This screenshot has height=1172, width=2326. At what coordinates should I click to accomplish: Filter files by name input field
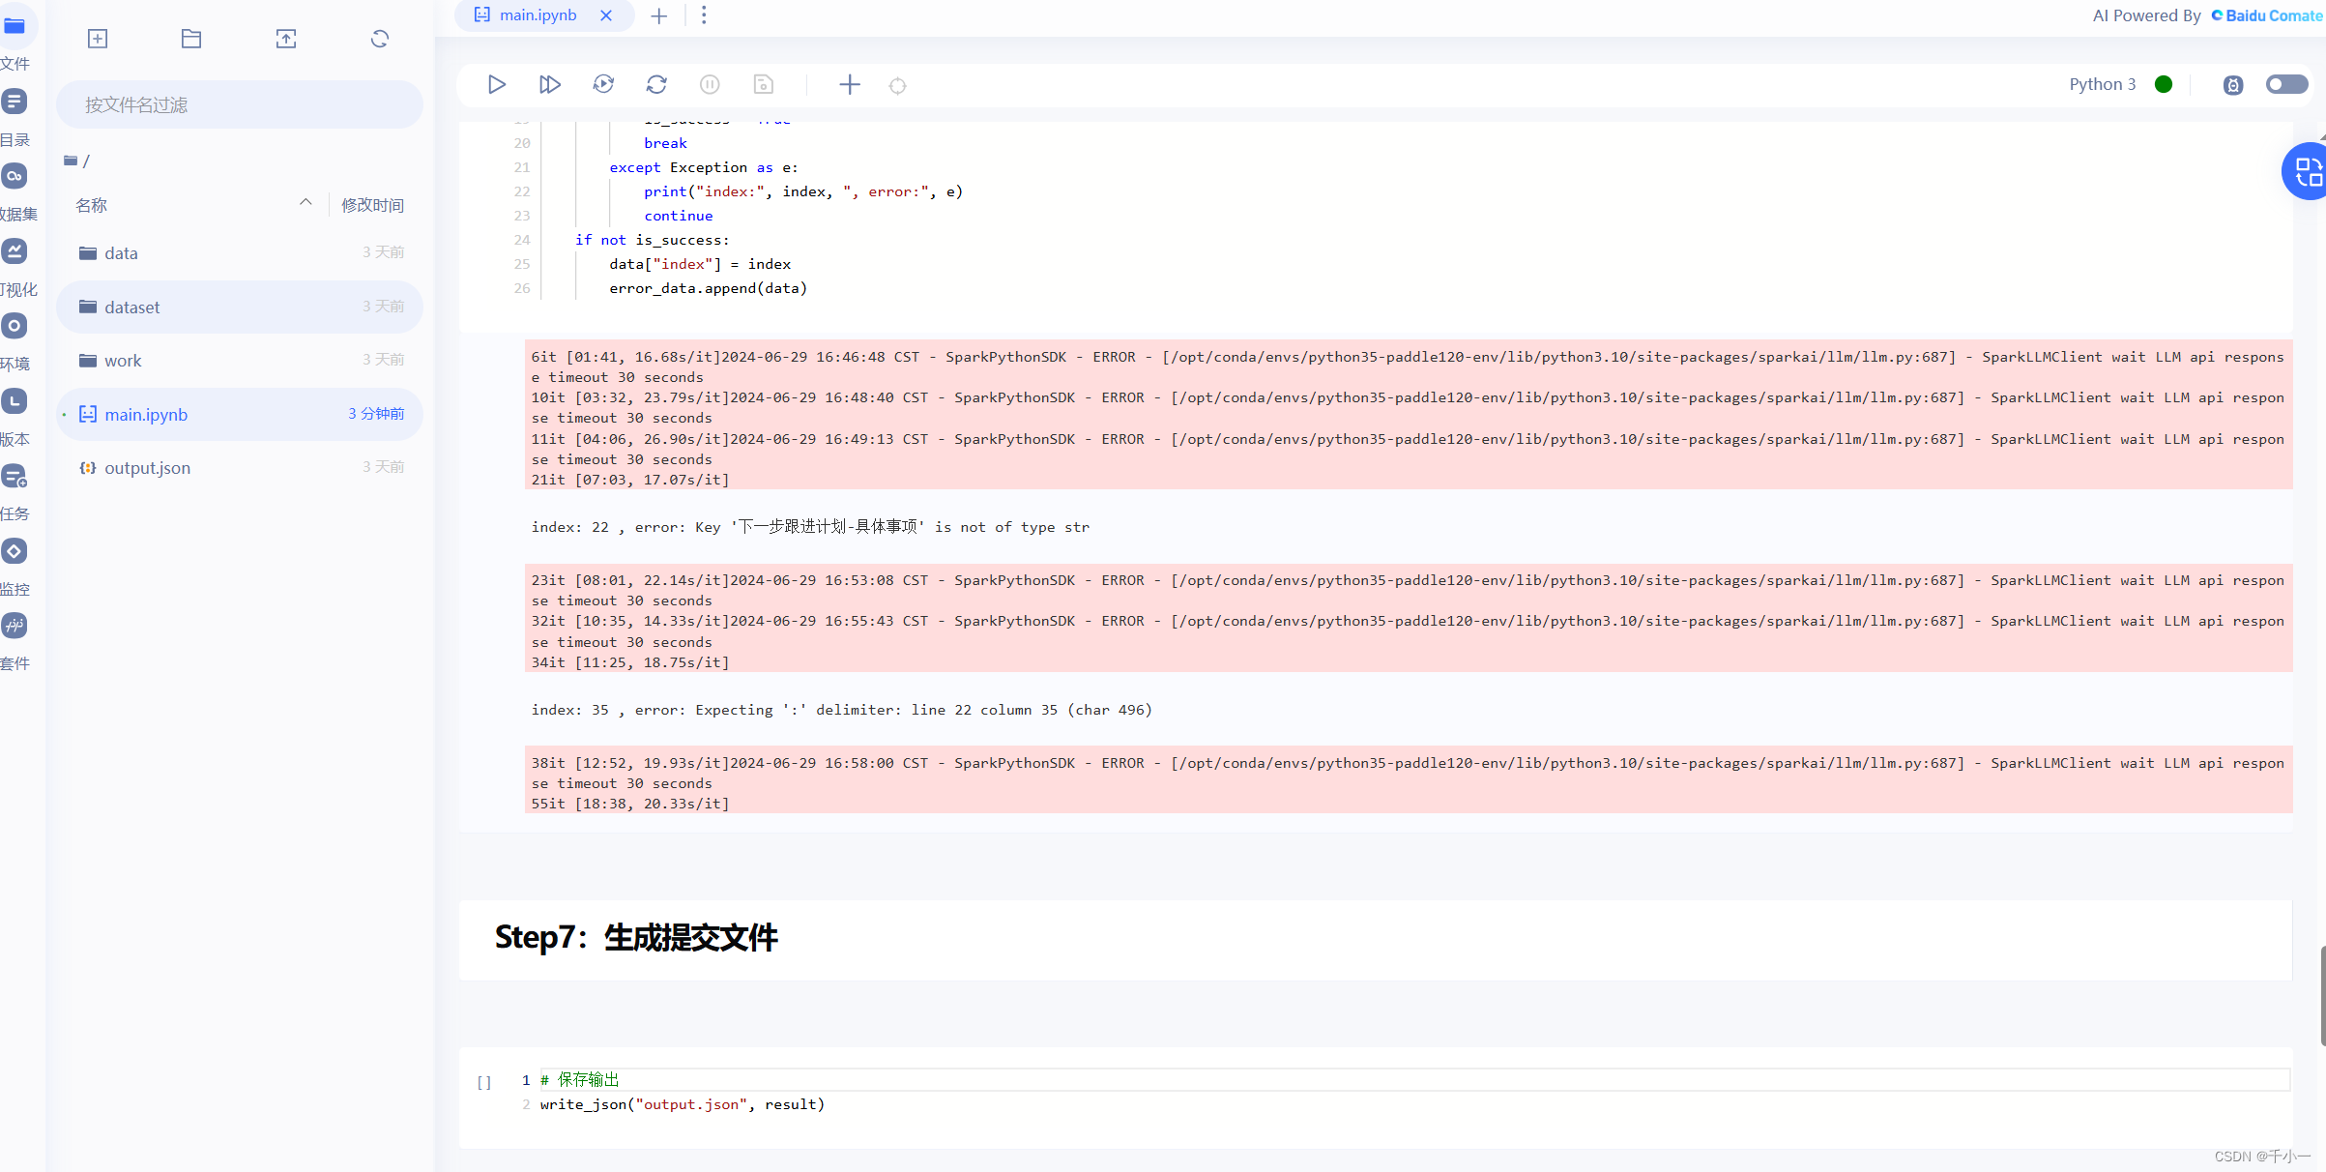pyautogui.click(x=240, y=104)
